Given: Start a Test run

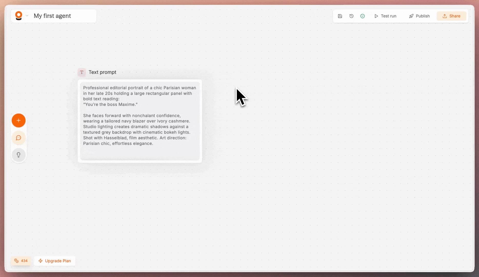Looking at the screenshot, I should pyautogui.click(x=385, y=16).
